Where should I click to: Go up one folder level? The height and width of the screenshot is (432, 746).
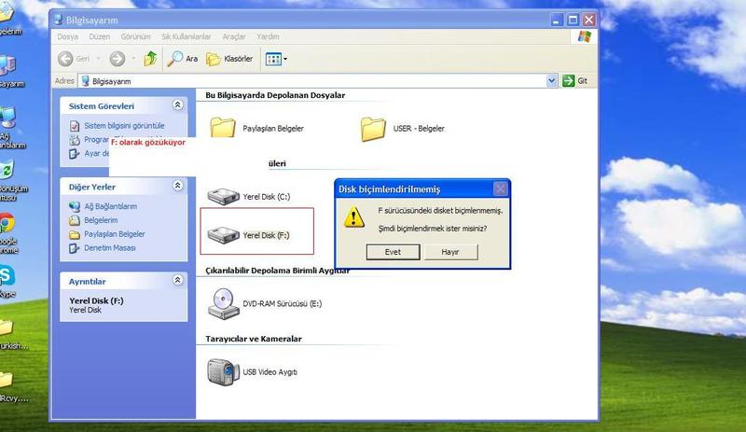pyautogui.click(x=150, y=59)
